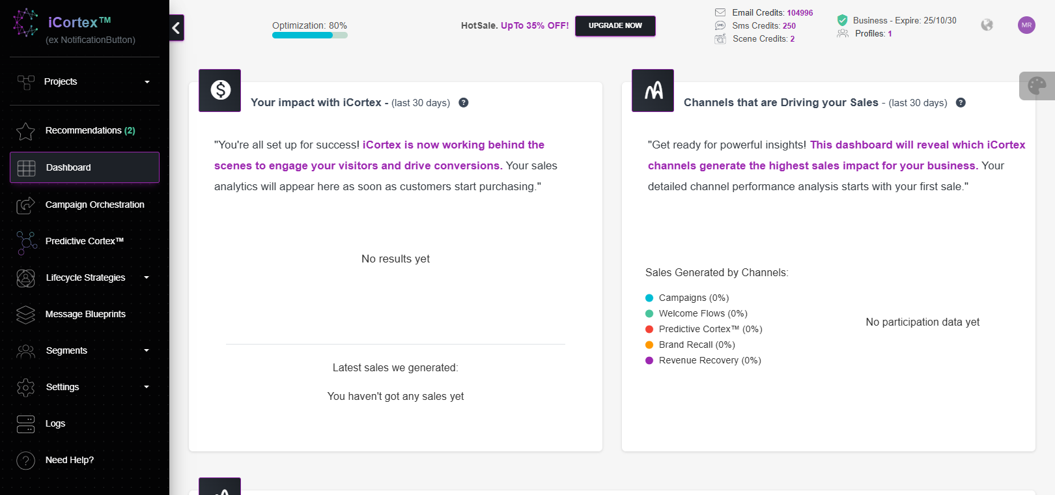This screenshot has width=1055, height=495.
Task: Click the Message Blueprints layers icon
Action: point(26,315)
